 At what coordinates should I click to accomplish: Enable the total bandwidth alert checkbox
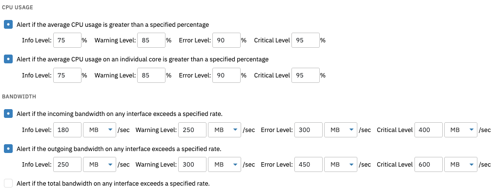coord(8,183)
